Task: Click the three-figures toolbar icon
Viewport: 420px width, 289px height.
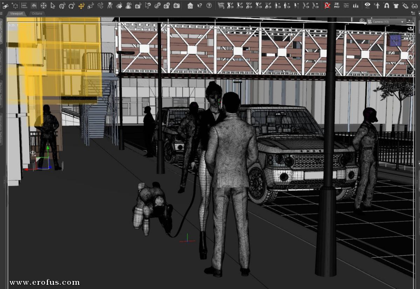Action: coord(356,5)
